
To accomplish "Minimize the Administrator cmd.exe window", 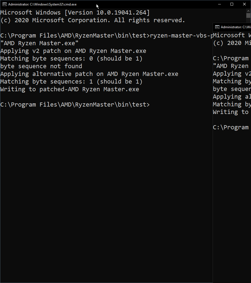I will 219,4.
